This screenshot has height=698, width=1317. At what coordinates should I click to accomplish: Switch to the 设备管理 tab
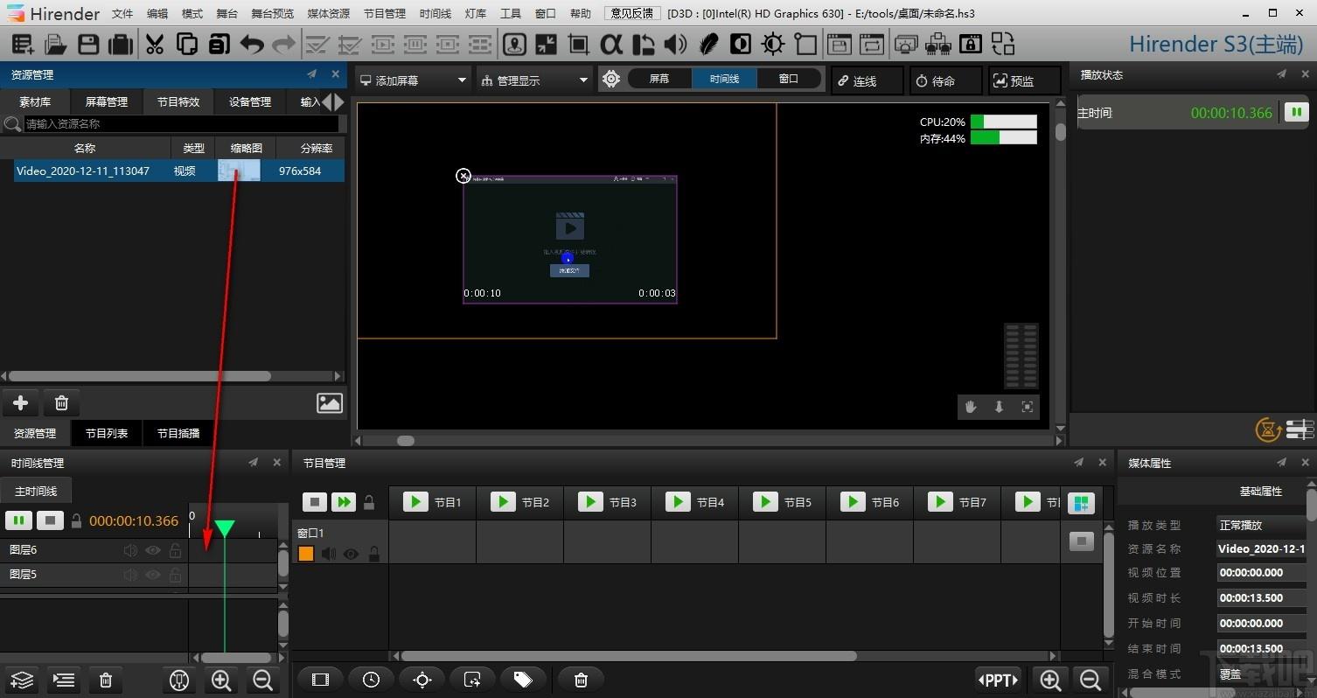point(250,102)
